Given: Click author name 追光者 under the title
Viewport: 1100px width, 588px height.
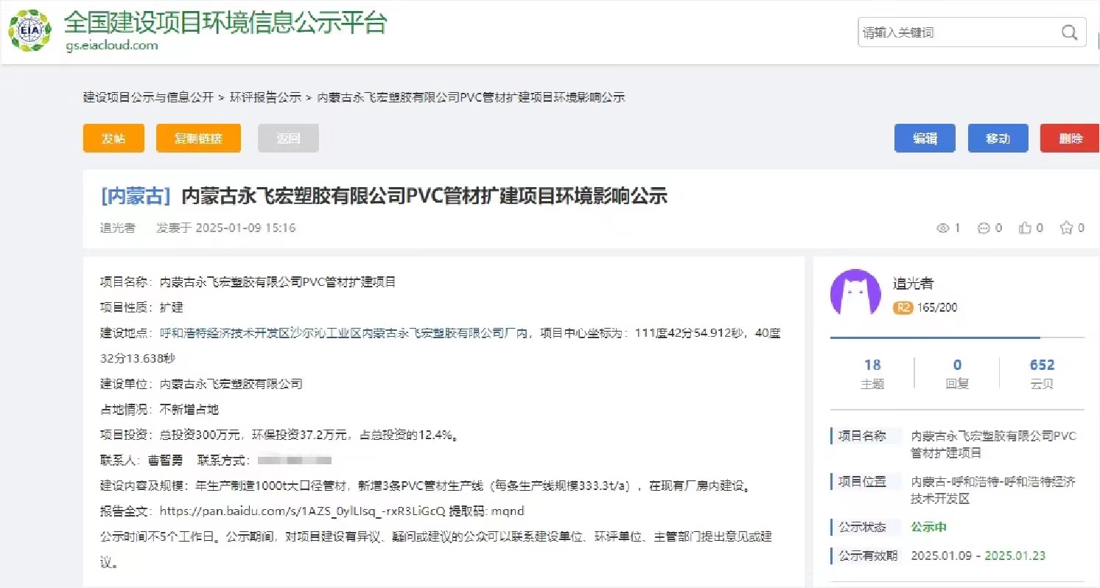Looking at the screenshot, I should pos(118,228).
